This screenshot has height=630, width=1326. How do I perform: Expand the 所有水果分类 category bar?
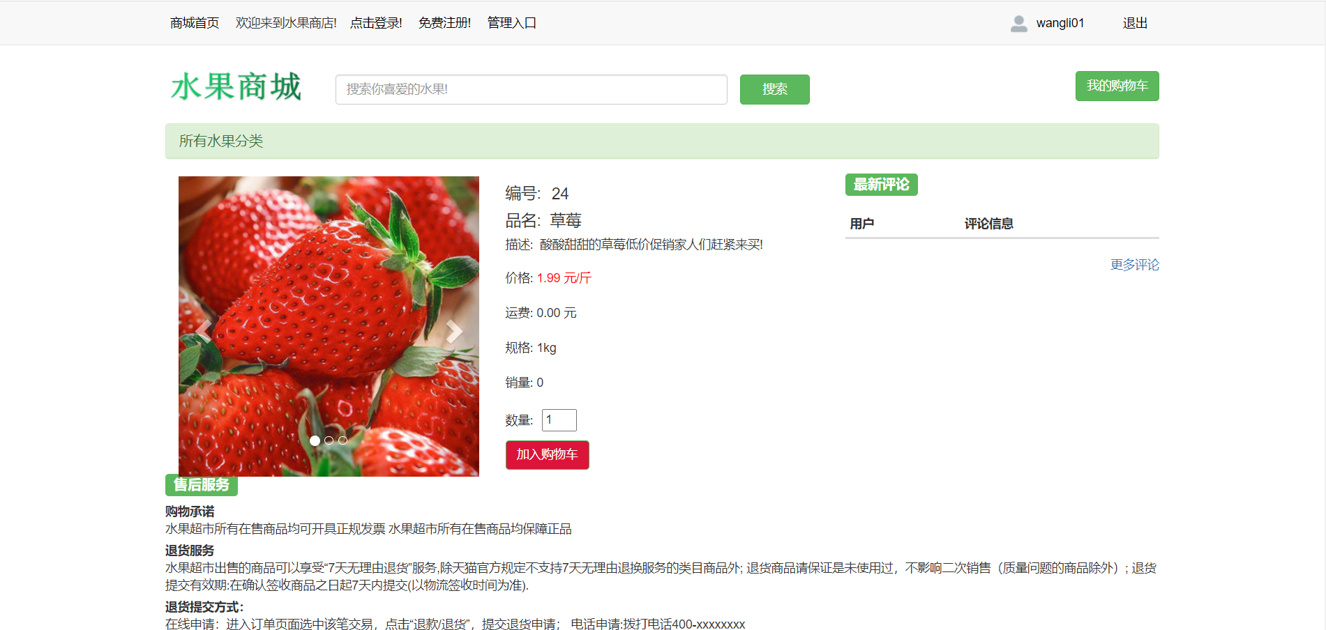662,141
